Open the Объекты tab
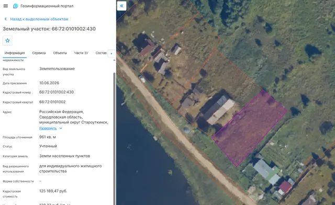Screen dimensions: 335x205 [x=60, y=53]
